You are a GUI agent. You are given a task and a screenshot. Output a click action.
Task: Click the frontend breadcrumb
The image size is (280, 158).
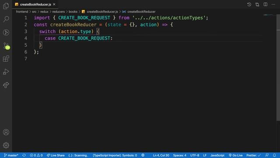click(22, 12)
